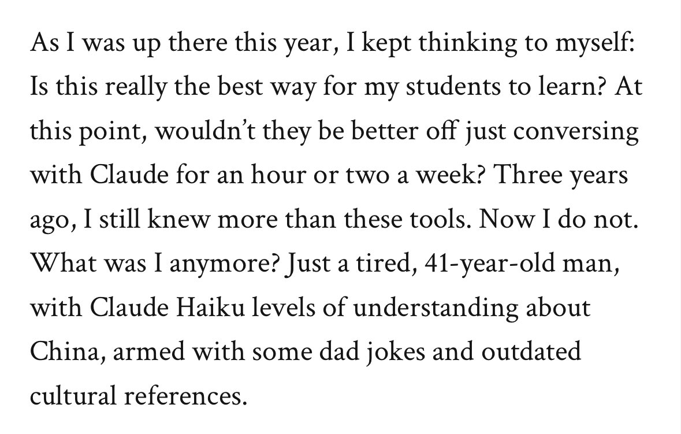This screenshot has width=681, height=434.
Task: Click the phrase "cultural references."
Action: [138, 396]
